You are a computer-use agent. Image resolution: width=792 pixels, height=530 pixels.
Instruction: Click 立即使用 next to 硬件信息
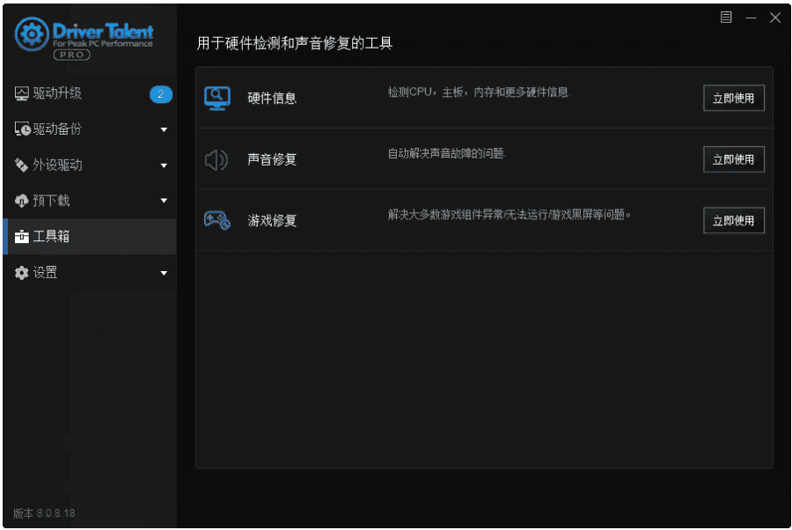click(x=733, y=98)
